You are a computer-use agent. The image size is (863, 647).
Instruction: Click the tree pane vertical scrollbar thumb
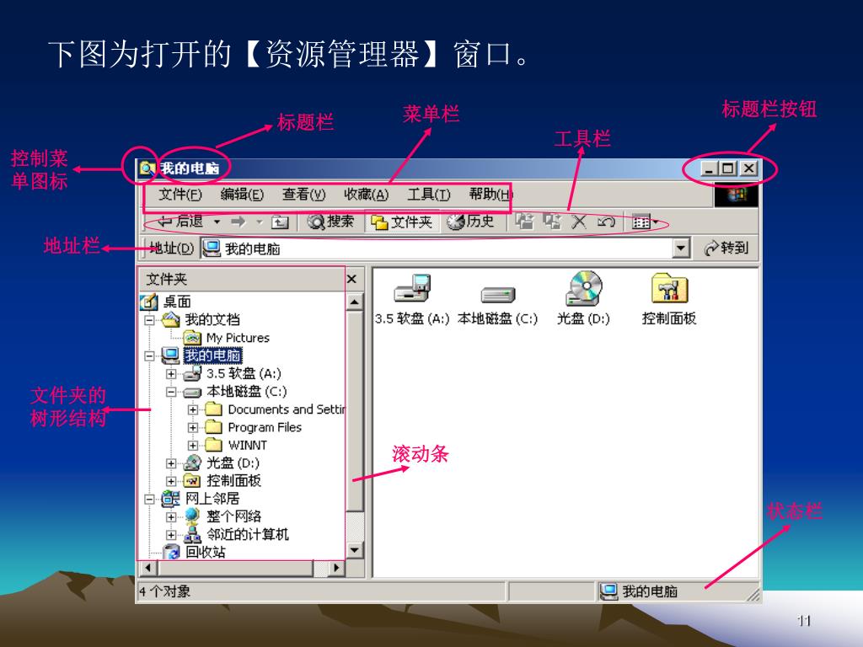coord(355,410)
